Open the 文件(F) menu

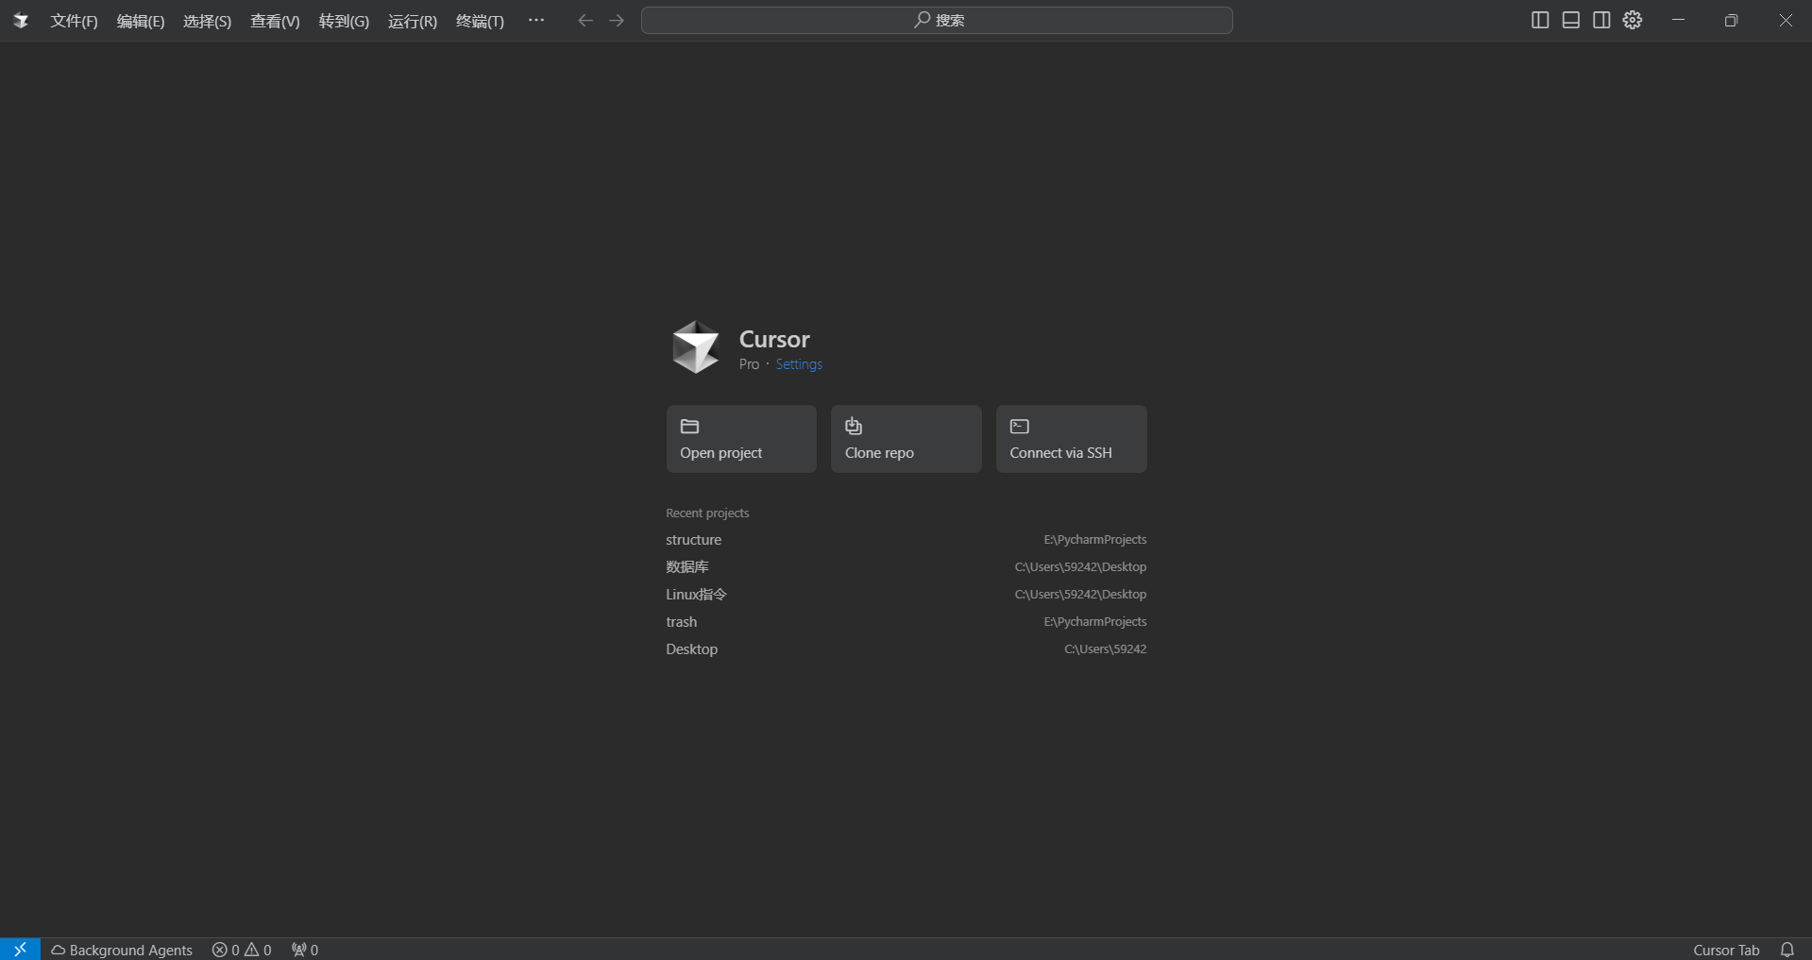[x=74, y=21]
